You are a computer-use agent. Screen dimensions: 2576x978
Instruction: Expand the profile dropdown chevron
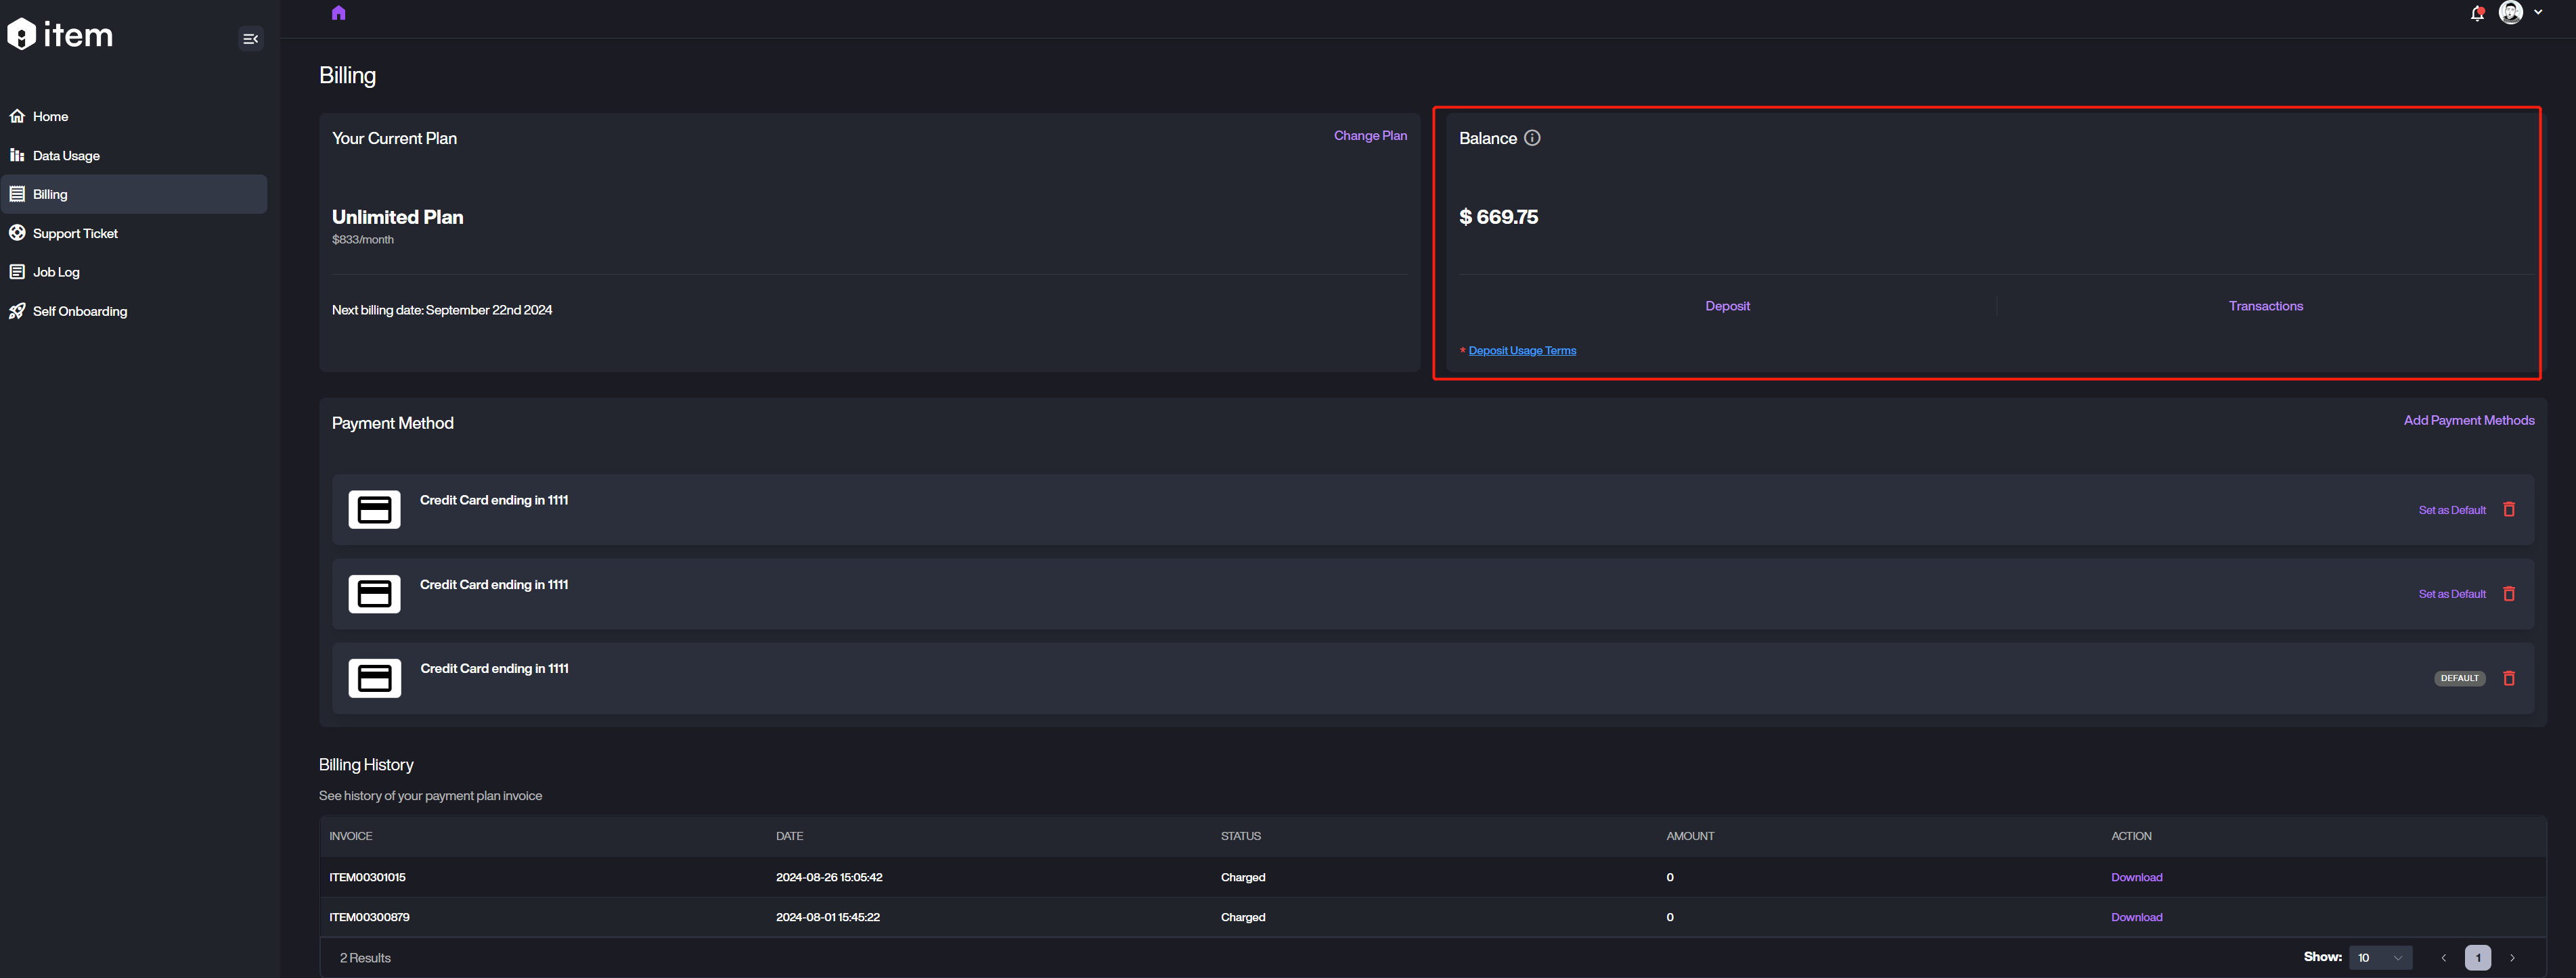point(2539,12)
